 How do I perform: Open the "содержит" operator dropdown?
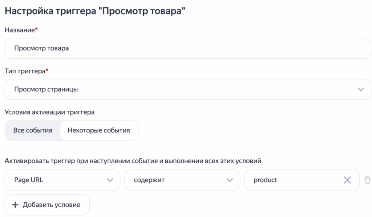182,180
